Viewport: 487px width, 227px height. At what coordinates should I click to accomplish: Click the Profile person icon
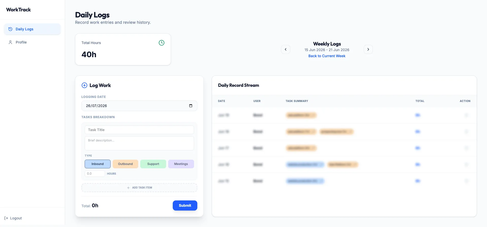coord(10,42)
